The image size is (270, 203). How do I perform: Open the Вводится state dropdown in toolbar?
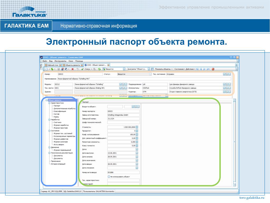(x=124, y=69)
